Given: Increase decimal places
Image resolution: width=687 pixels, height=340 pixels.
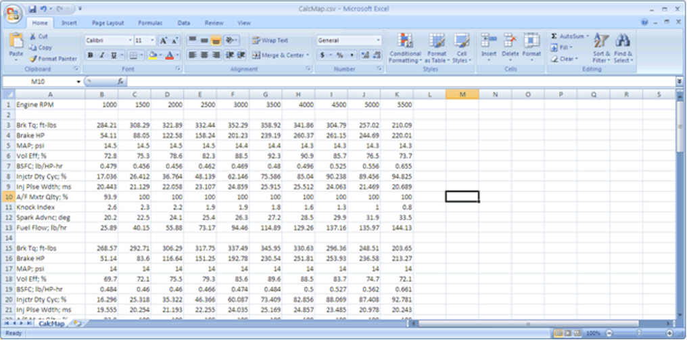Looking at the screenshot, I should tap(365, 55).
